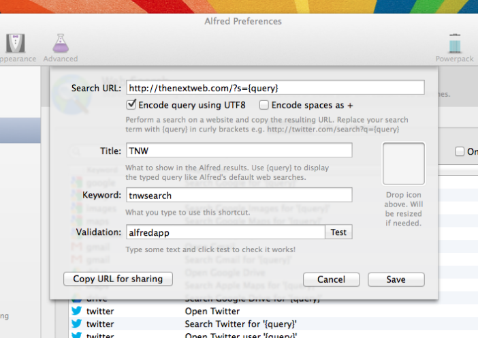Click the Save button
Screen dimensions: 478x338
point(396,279)
